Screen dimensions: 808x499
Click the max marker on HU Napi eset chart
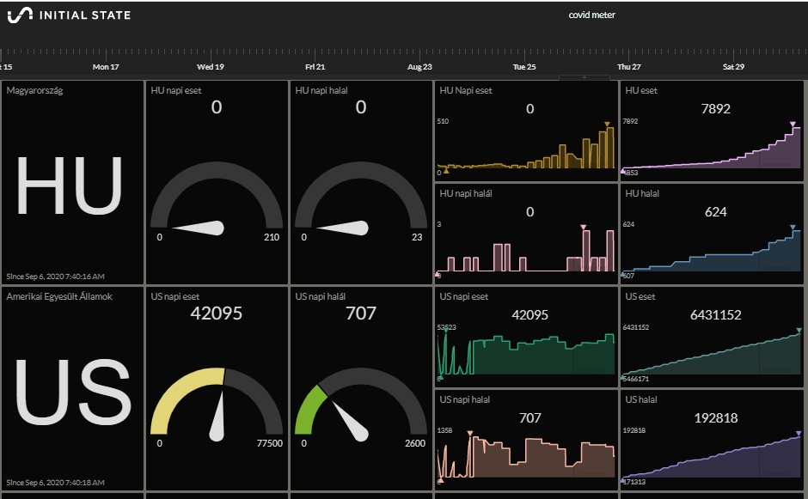pos(607,125)
